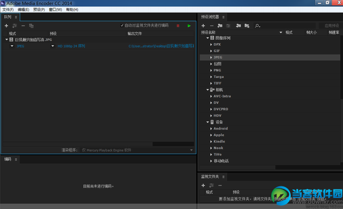Click Create New Preset plus icon in preset browser
The image size is (343, 209).
pyautogui.click(x=203, y=26)
